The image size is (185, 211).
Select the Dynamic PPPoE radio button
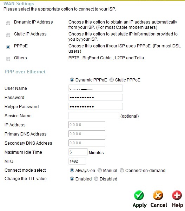tap(72, 80)
